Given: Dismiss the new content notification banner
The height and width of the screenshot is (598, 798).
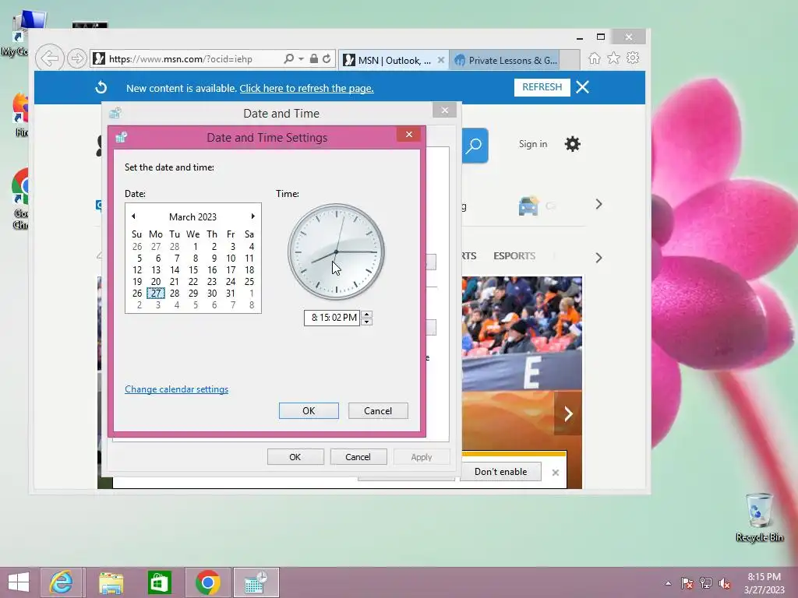Looking at the screenshot, I should tap(583, 87).
